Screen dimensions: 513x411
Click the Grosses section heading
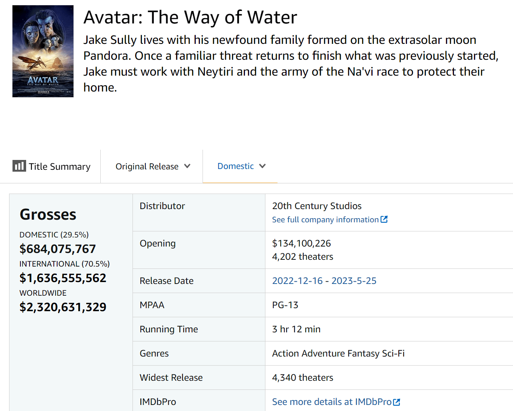pyautogui.click(x=48, y=214)
